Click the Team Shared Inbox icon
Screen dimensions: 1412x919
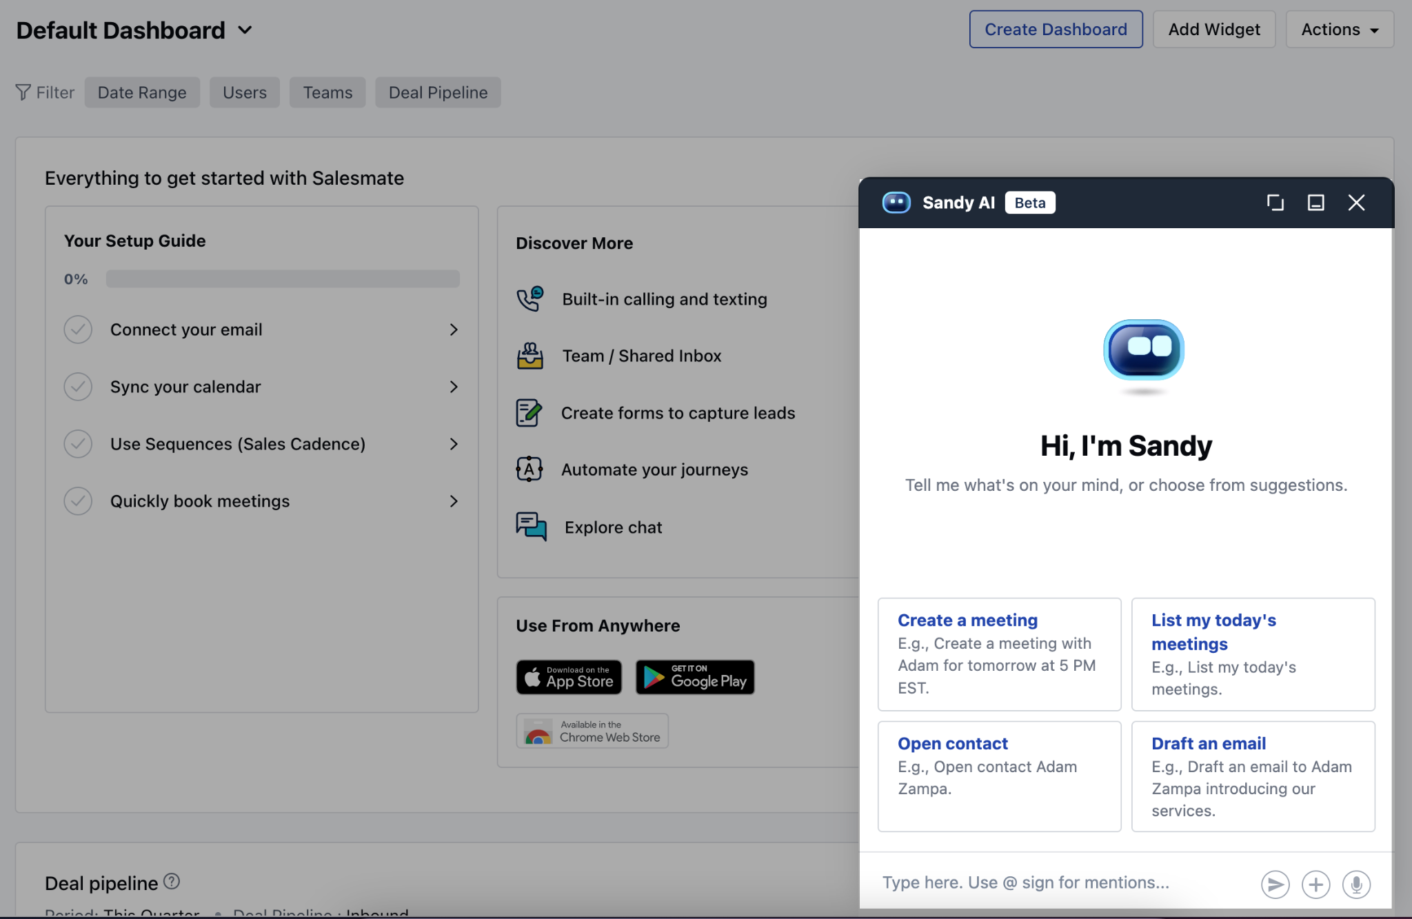pyautogui.click(x=530, y=356)
